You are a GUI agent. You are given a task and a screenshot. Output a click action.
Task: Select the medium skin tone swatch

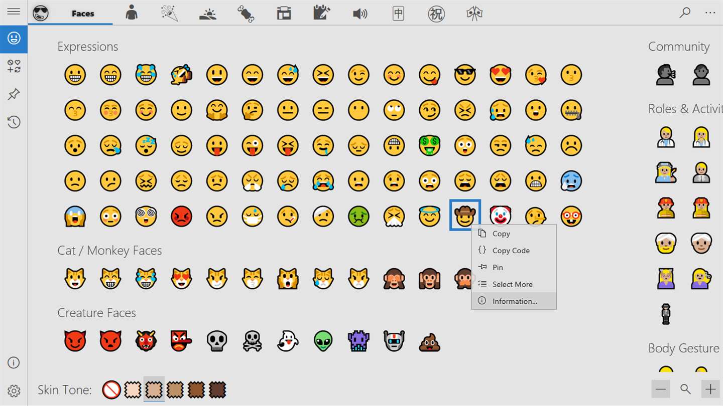(x=175, y=389)
